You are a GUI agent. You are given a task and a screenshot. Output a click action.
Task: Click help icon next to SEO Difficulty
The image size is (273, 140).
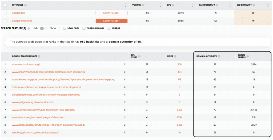coord(254,5)
